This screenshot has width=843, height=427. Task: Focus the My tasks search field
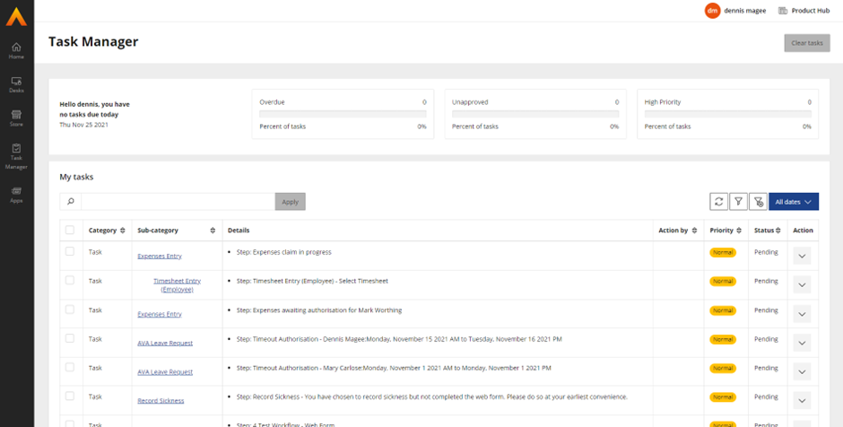(x=178, y=202)
